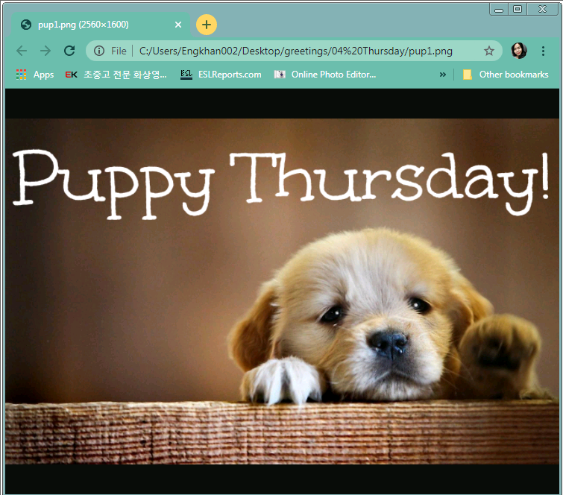Open Chrome's three-dot menu
This screenshot has width=563, height=495.
pos(543,51)
